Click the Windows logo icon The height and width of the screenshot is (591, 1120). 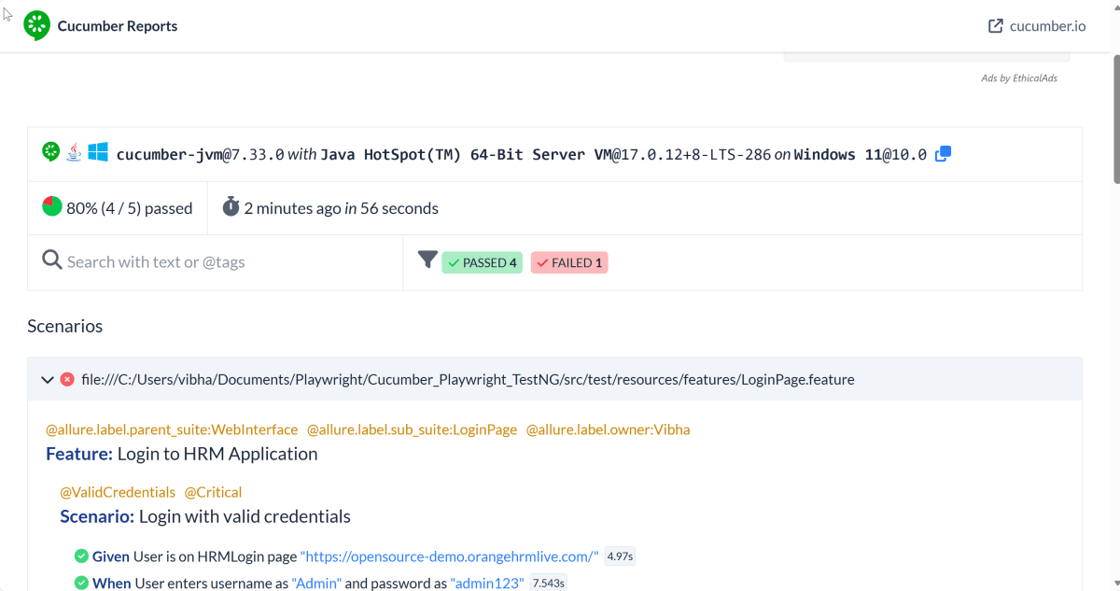pyautogui.click(x=98, y=152)
